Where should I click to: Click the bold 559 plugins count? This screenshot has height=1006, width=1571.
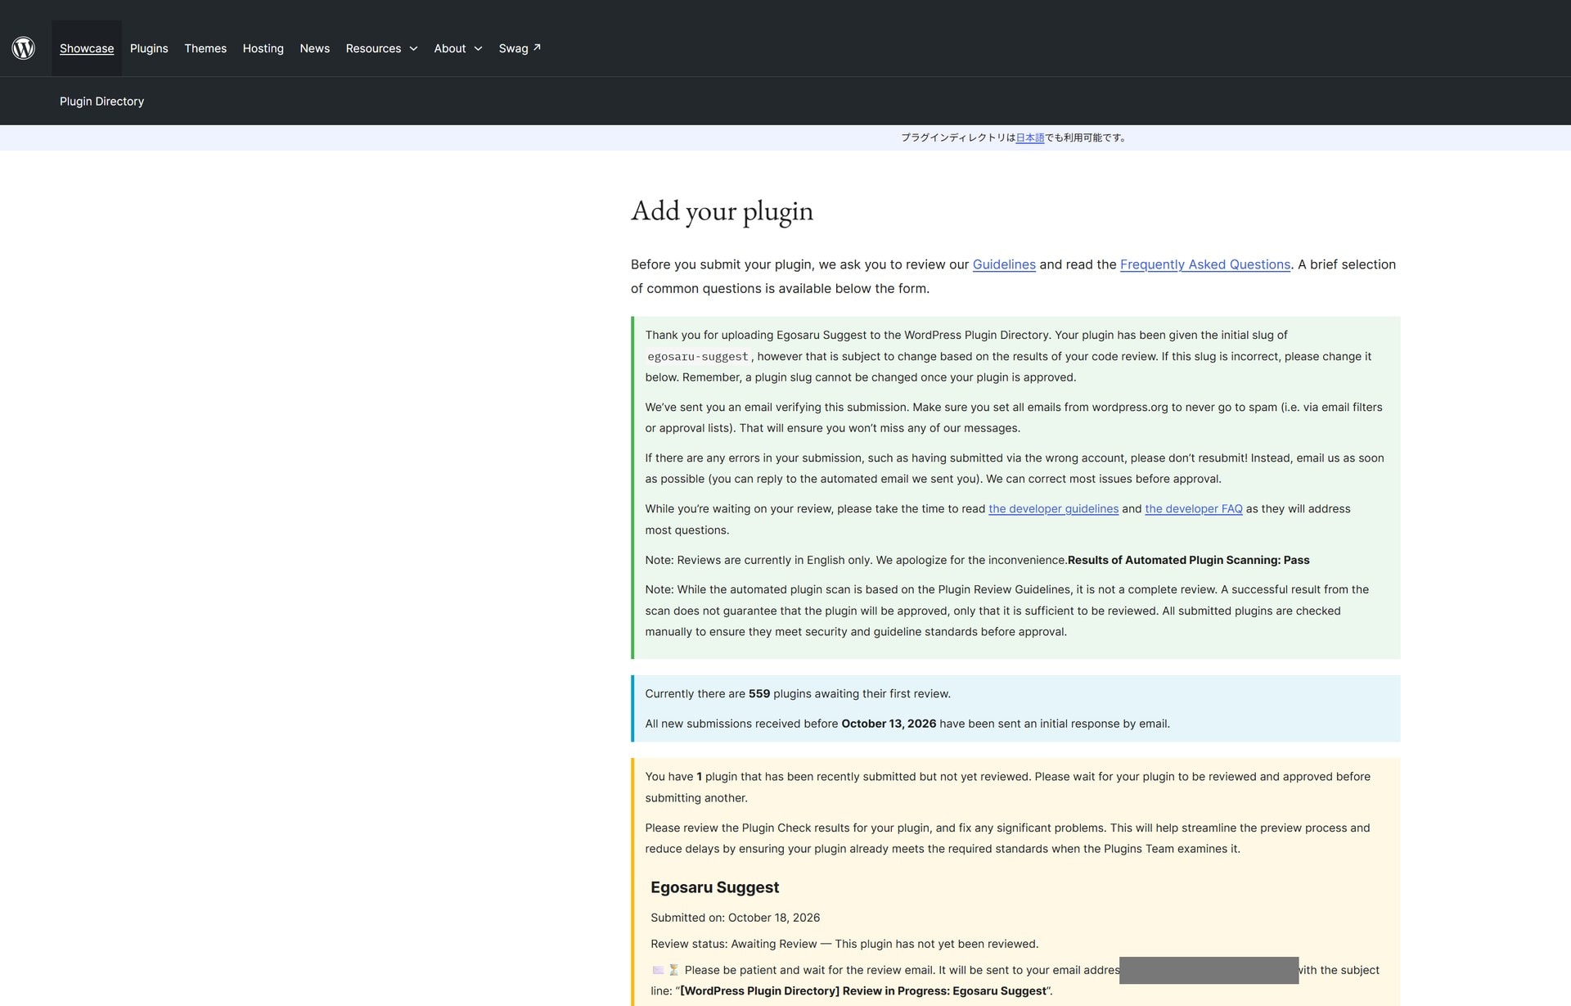click(758, 694)
